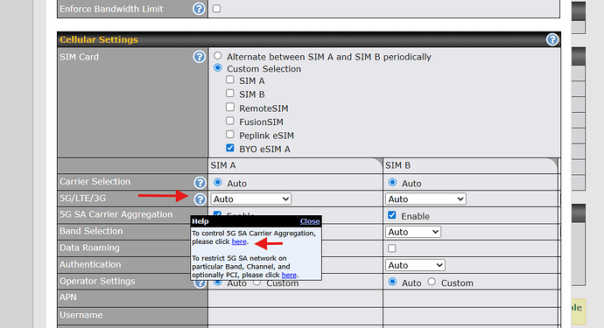Image resolution: width=604 pixels, height=328 pixels.
Task: Enable the FusionSIM checkbox
Action: pyautogui.click(x=230, y=121)
